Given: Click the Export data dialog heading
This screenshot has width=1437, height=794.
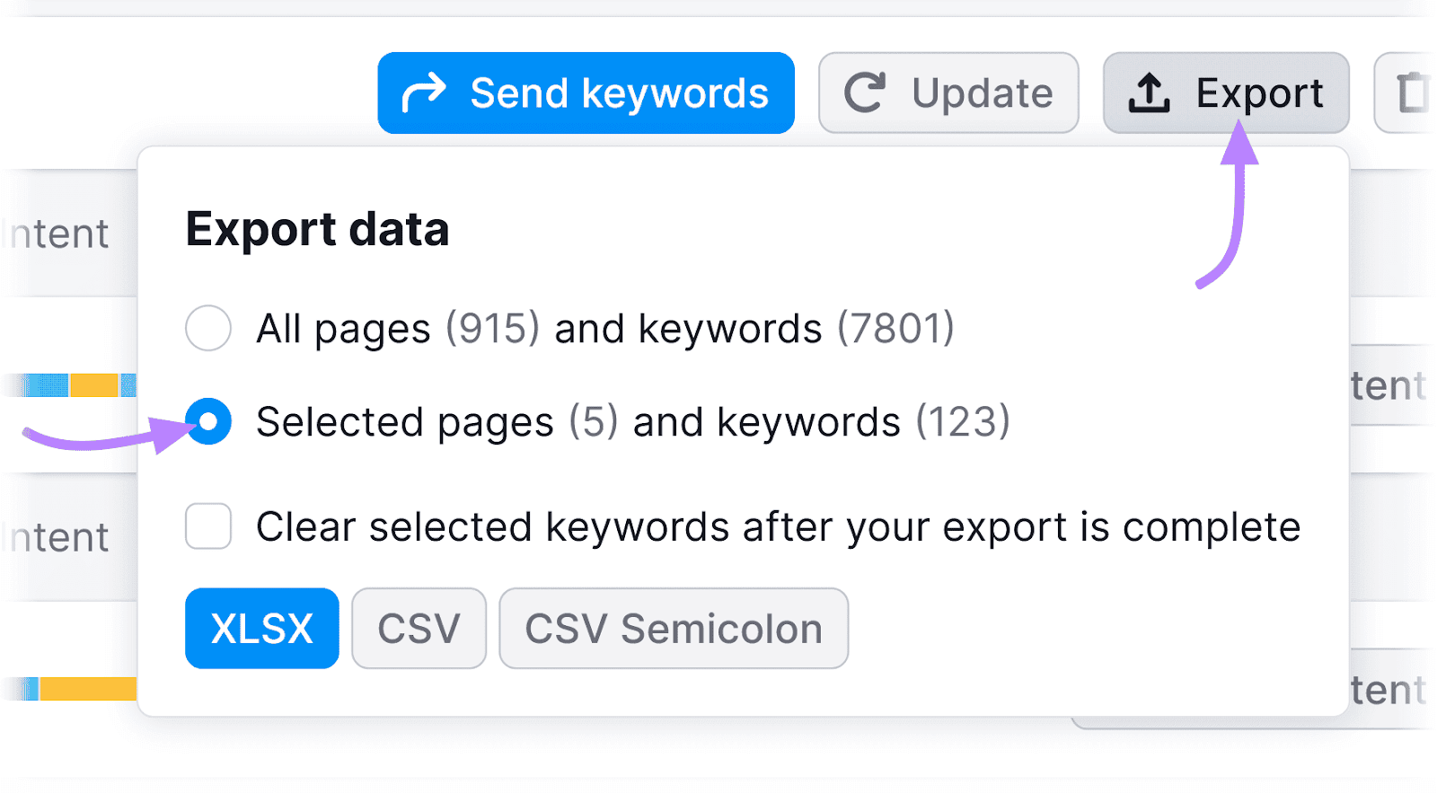Looking at the screenshot, I should [x=316, y=229].
